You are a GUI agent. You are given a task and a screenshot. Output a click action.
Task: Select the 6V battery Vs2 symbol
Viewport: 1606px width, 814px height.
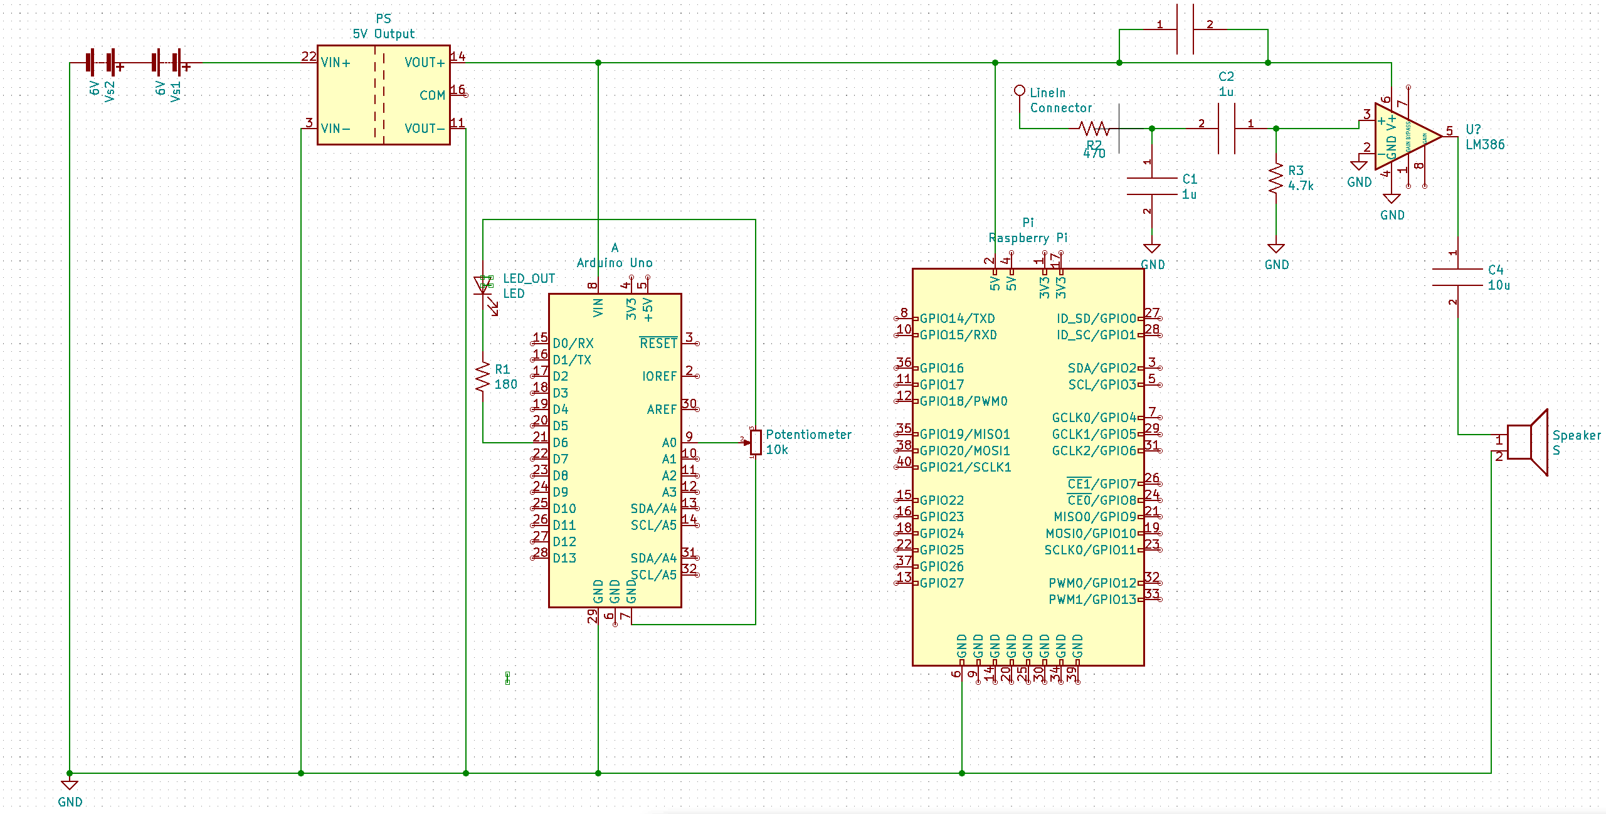(x=101, y=63)
